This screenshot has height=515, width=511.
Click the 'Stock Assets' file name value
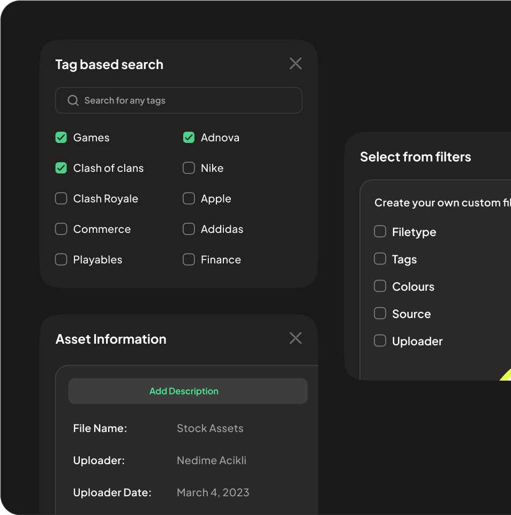click(x=210, y=428)
